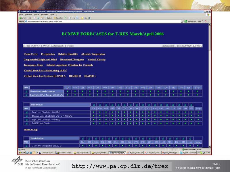
Task: Open the HIAPER C section link
Action: (x=90, y=76)
